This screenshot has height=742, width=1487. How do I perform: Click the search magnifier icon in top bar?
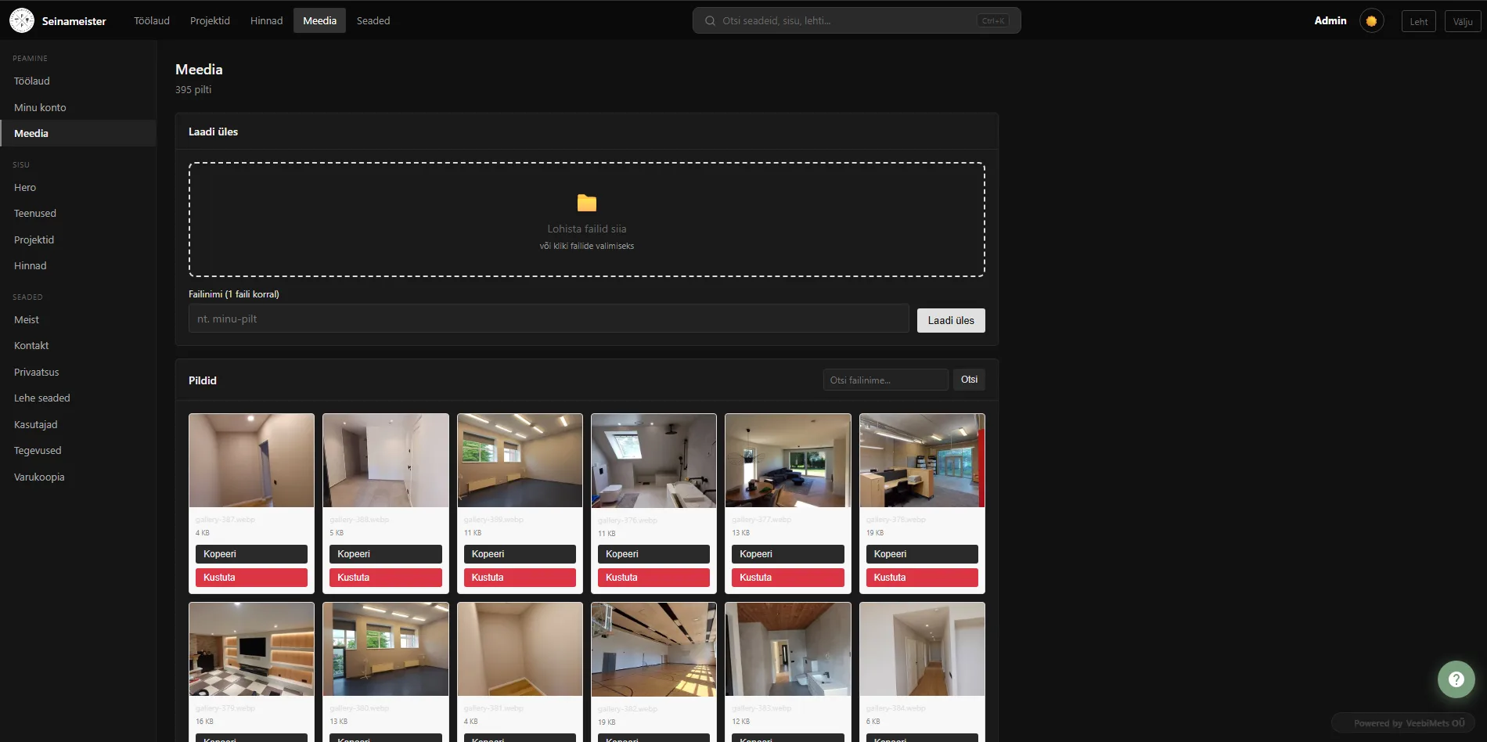(710, 21)
